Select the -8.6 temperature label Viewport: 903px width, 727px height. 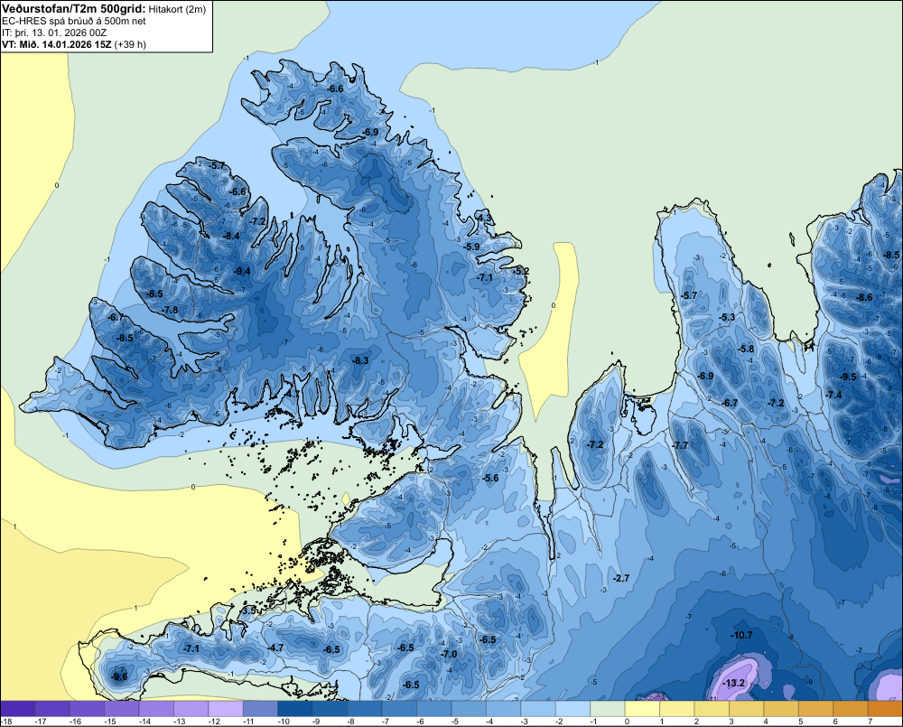[864, 297]
